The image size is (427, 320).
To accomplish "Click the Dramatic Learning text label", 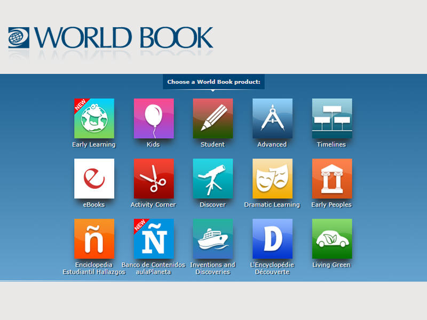I will 272,205.
